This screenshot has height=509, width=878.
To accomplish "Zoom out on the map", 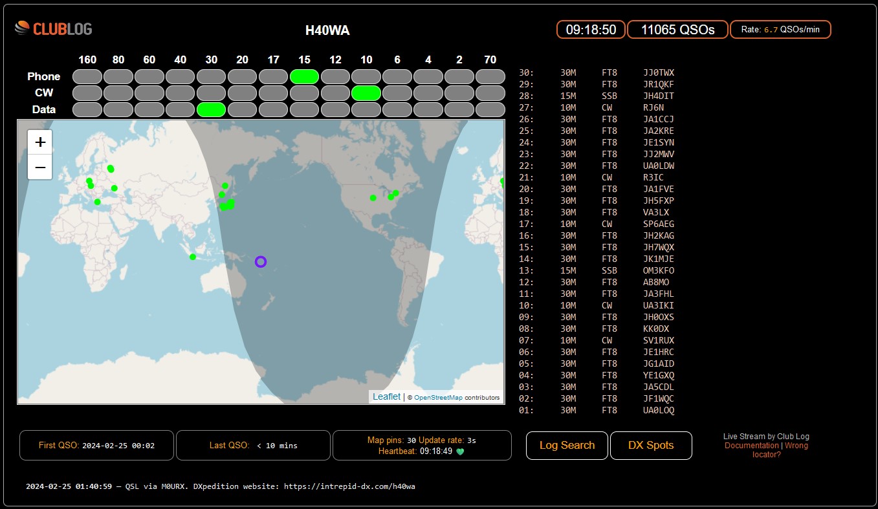I will click(x=40, y=168).
